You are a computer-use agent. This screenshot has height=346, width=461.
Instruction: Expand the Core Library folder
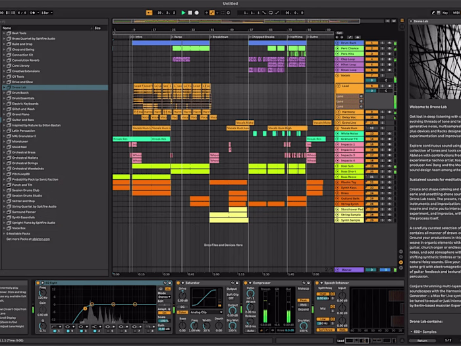pos(4,66)
